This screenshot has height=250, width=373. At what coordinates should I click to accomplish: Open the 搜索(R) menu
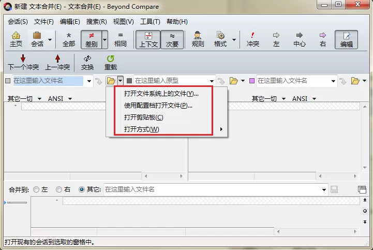coord(96,22)
